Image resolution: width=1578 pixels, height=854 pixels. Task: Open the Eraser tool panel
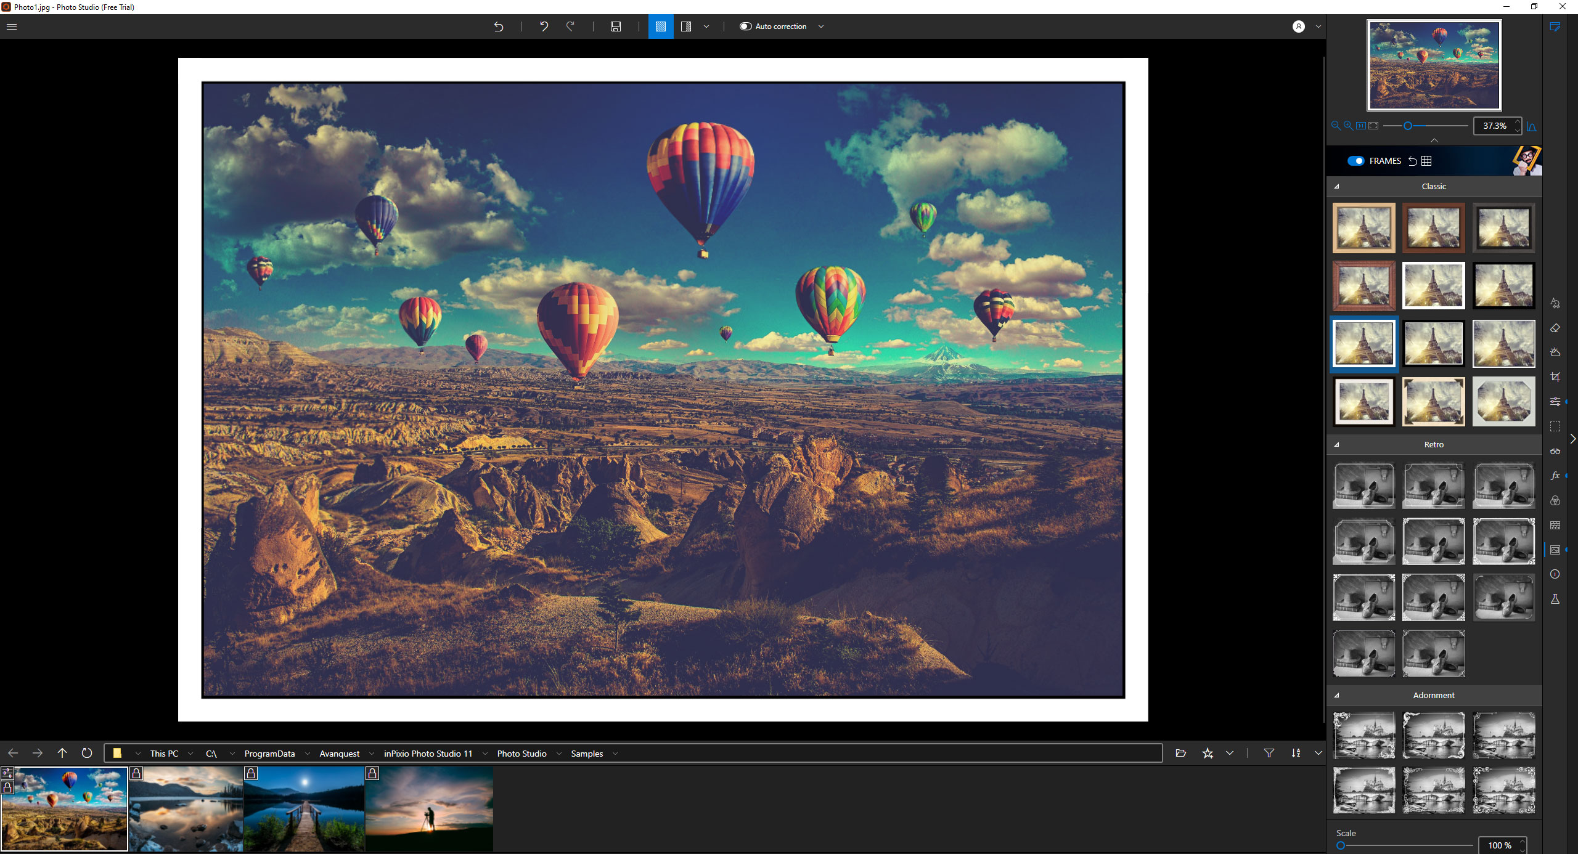1556,328
